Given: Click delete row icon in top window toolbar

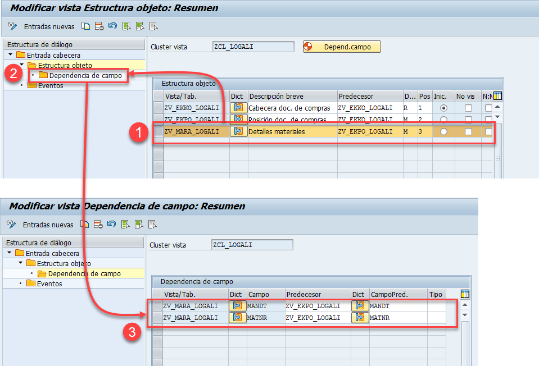Looking at the screenshot, I should 99,26.
